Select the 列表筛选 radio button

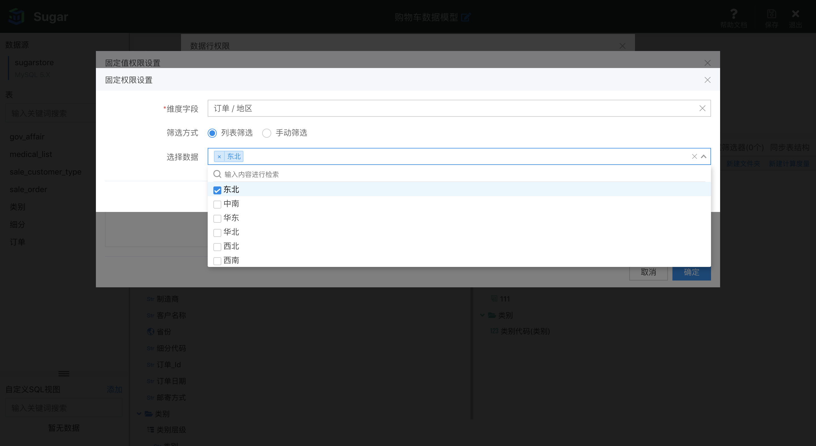click(x=212, y=133)
